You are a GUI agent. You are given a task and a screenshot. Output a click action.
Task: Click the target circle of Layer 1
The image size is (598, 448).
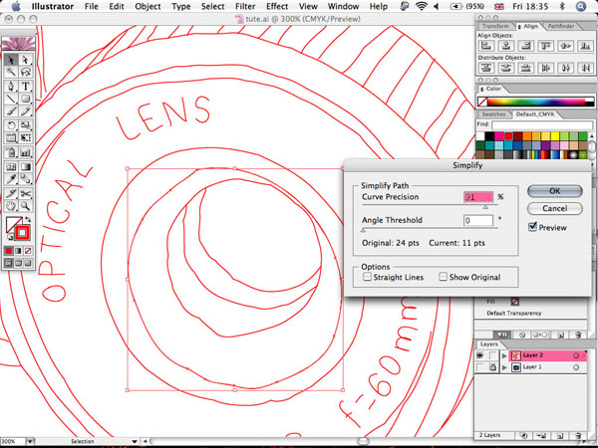[x=576, y=367]
